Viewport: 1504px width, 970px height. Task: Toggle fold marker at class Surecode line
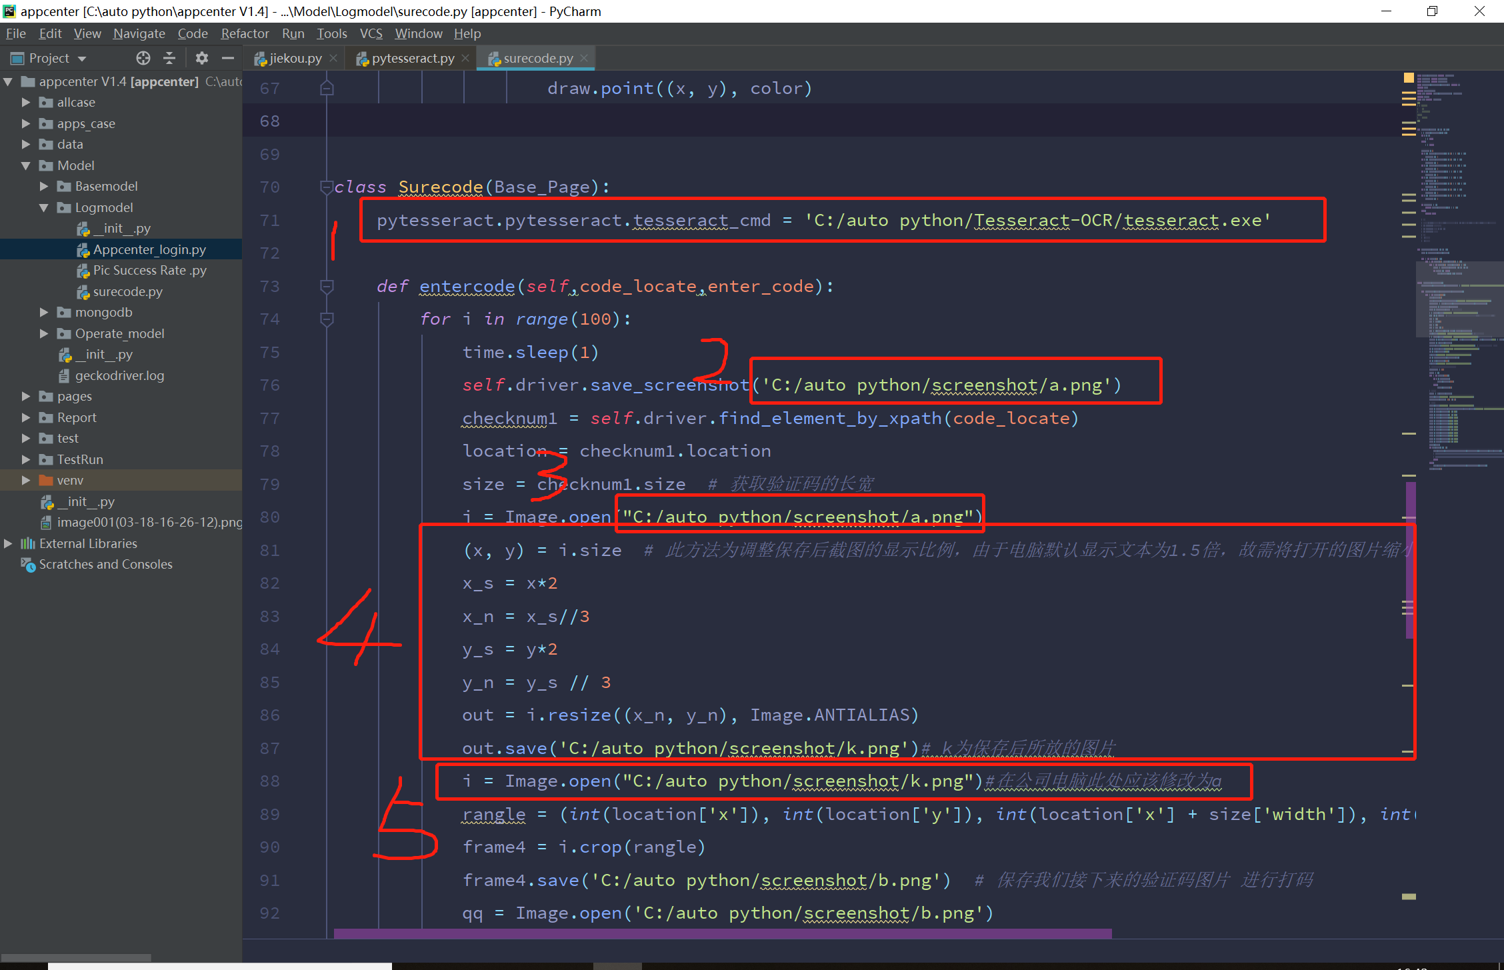click(x=327, y=187)
